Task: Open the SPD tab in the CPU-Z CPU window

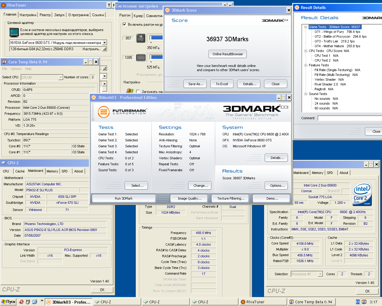Action: click(330, 173)
